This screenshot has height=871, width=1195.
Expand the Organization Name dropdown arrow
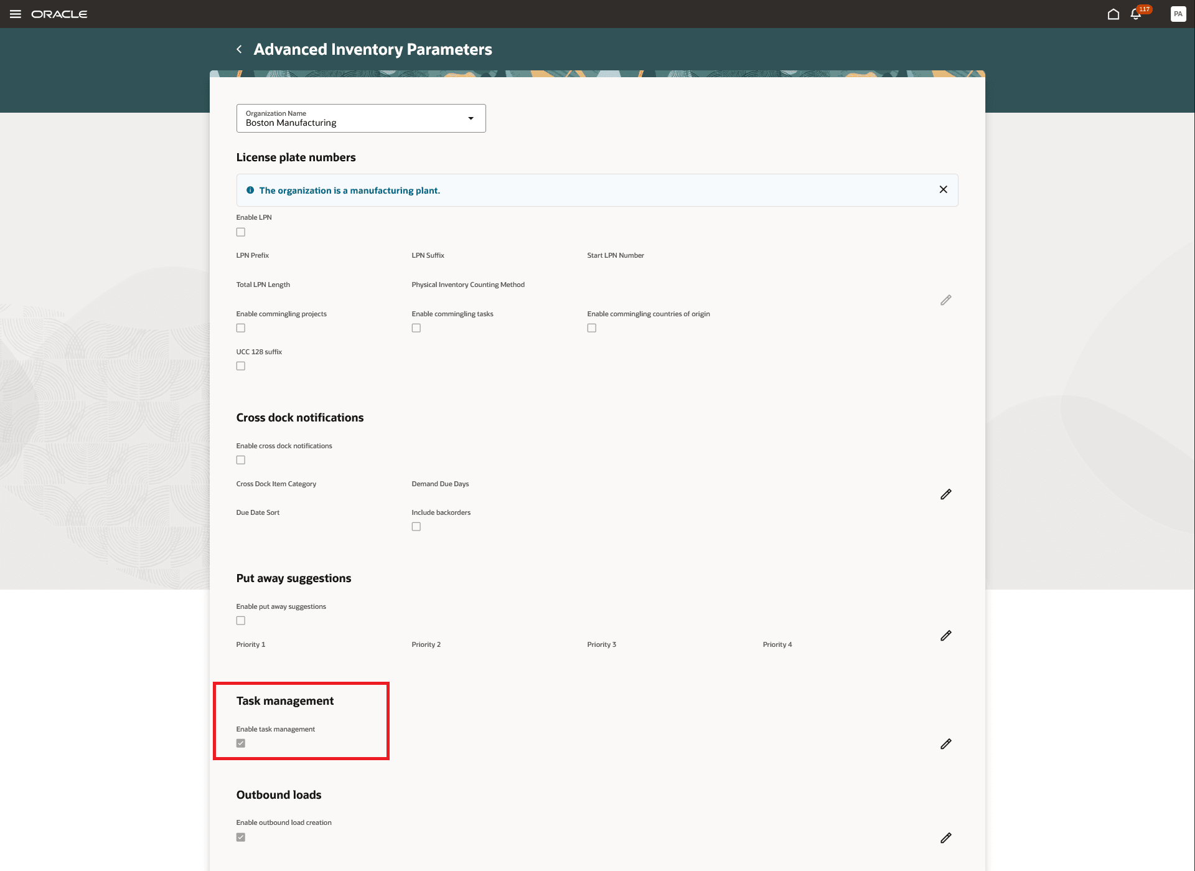tap(471, 118)
